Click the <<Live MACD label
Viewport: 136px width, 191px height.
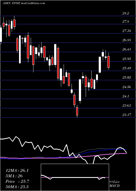(115, 184)
